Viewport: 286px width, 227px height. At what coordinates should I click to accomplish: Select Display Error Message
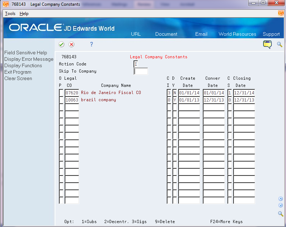coord(29,59)
